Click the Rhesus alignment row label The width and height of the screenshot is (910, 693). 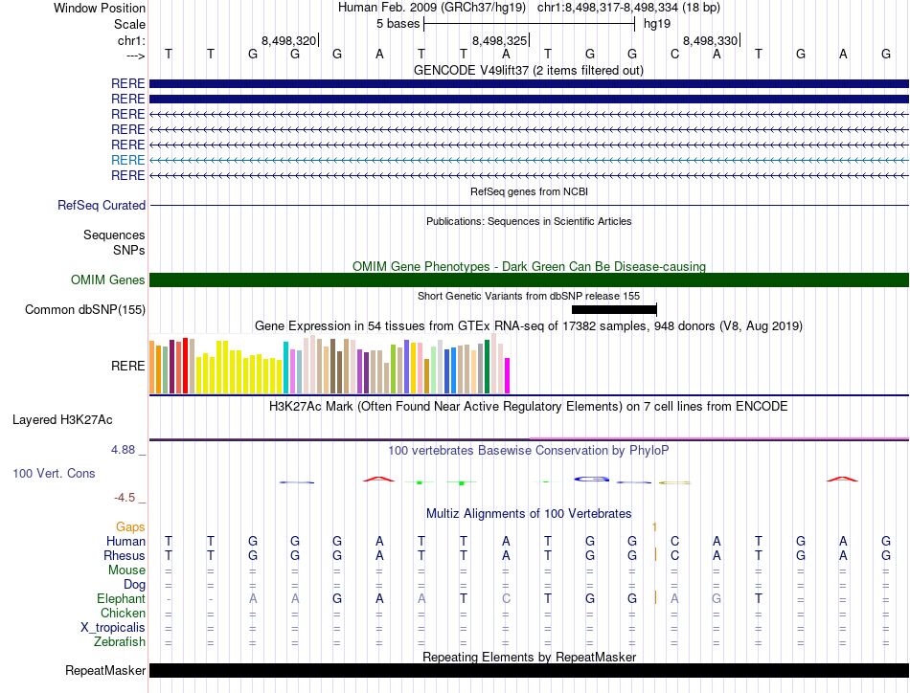[125, 555]
